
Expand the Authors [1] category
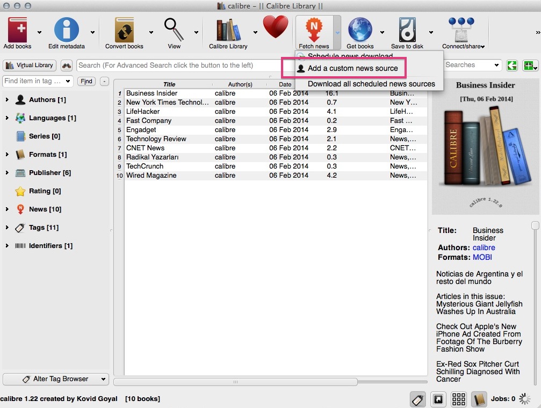pos(7,100)
